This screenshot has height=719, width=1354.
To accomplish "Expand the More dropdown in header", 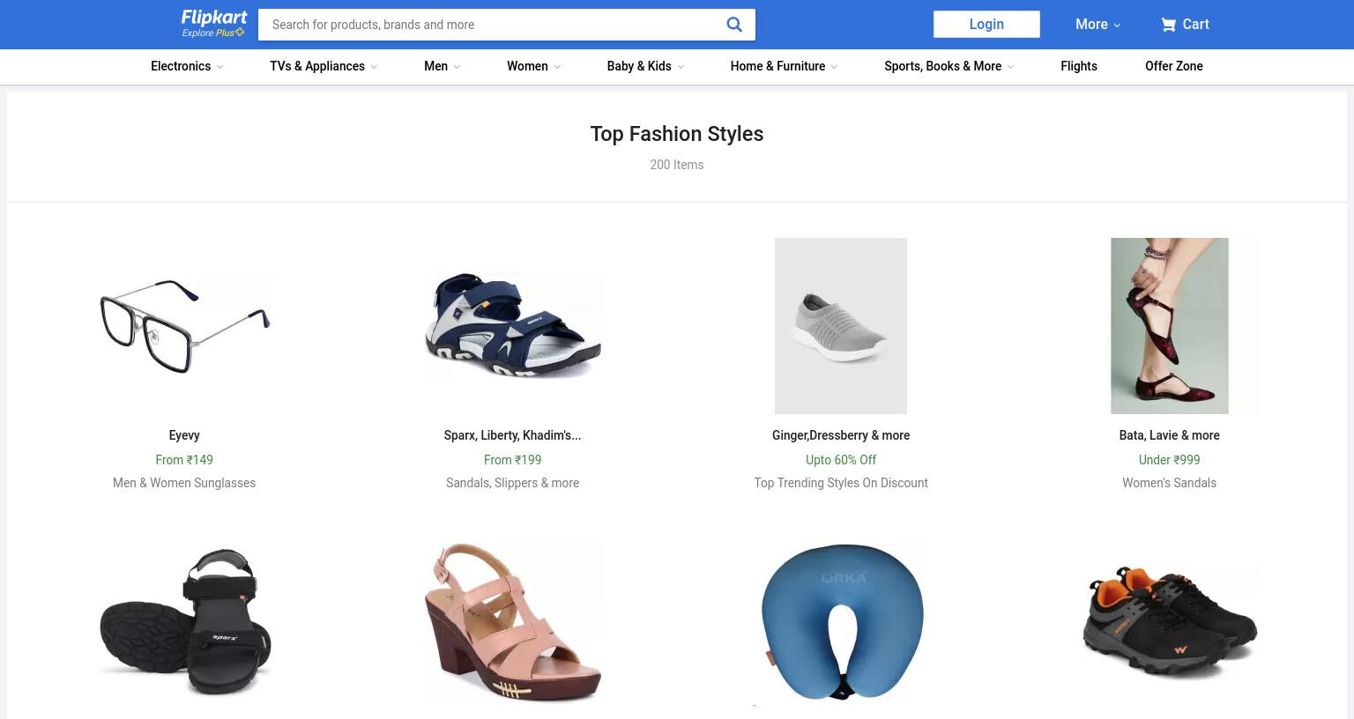I will click(x=1097, y=25).
